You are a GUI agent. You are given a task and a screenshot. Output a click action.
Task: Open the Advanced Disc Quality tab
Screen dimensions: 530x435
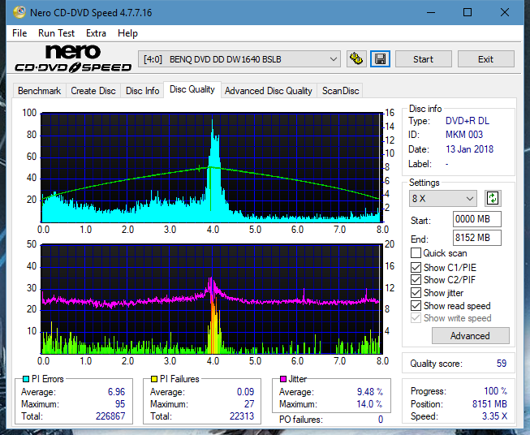pos(269,91)
